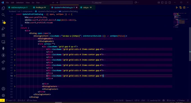191x103 pixels.
Task: Open the Run and Debug view
Action: click(3, 29)
